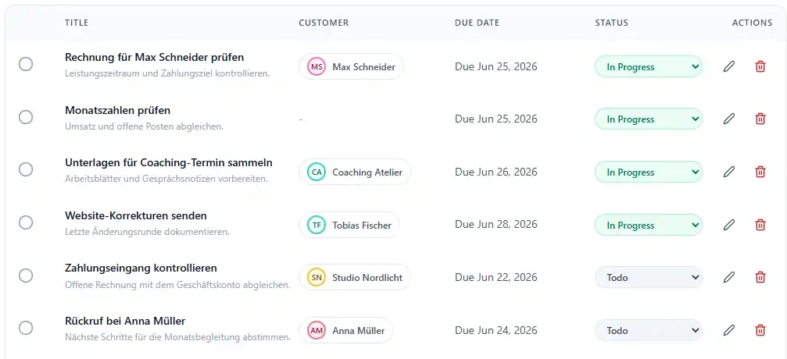Change Todo status of Zahlungseingang kontrollieren
787x359 pixels.
click(x=649, y=277)
